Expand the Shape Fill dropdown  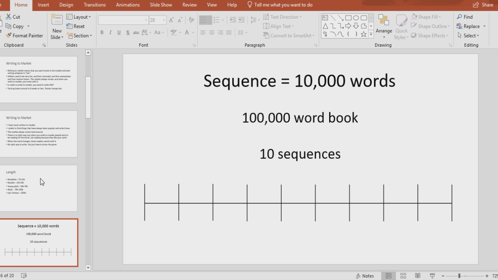tap(440, 17)
